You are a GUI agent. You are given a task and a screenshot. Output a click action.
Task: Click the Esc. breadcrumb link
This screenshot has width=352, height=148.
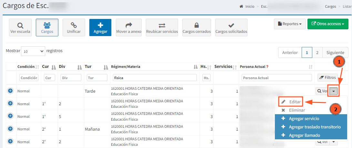click(x=264, y=6)
